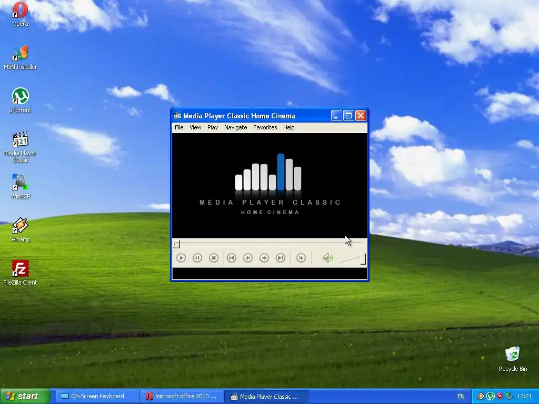The width and height of the screenshot is (539, 404).
Task: Close the Media Player Classic window
Action: click(x=361, y=115)
